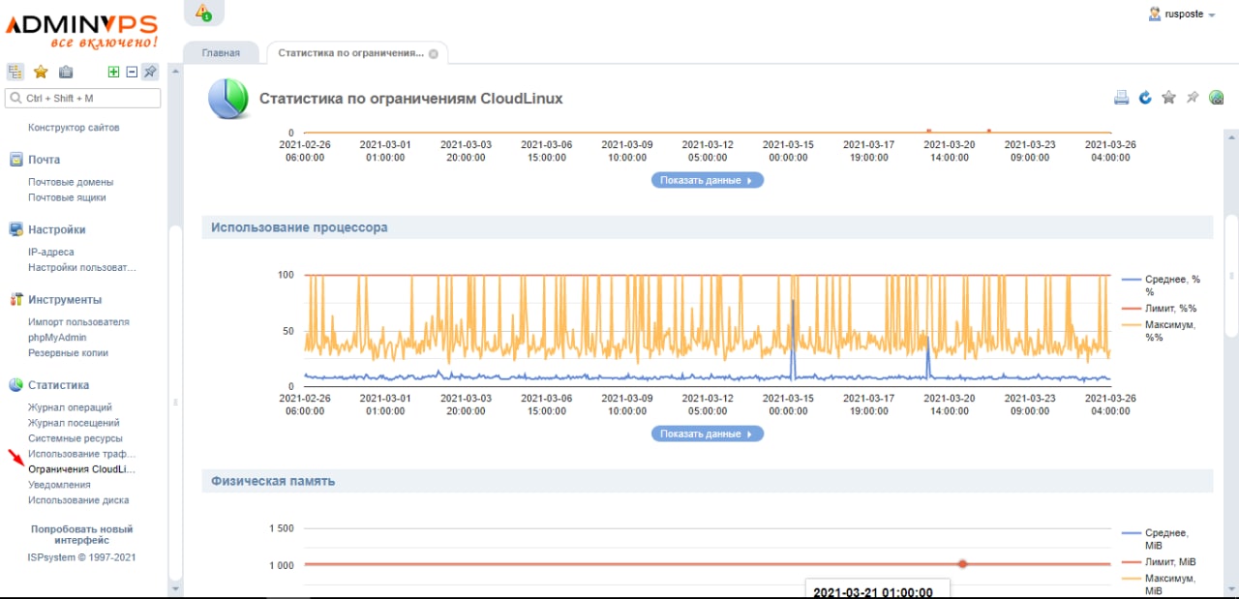
Task: Open the tree menu view icon
Action: pos(15,72)
